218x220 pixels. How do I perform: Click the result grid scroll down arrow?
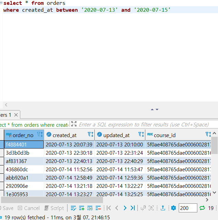214,192
